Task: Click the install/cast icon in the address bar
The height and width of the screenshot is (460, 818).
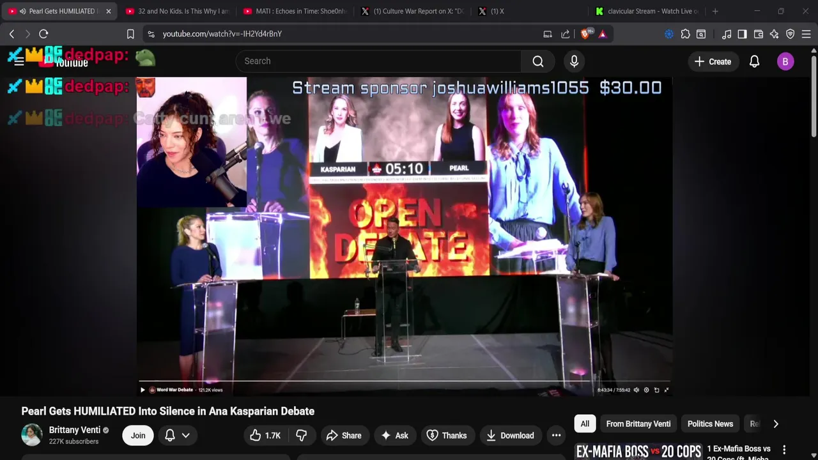Action: pos(548,34)
